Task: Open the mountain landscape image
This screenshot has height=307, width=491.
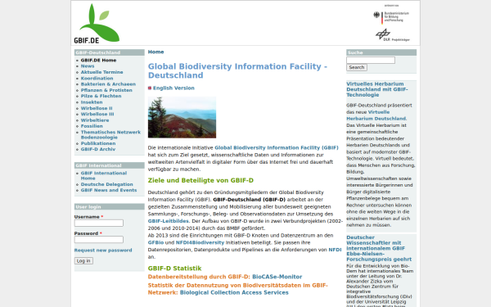Action: pos(182,117)
